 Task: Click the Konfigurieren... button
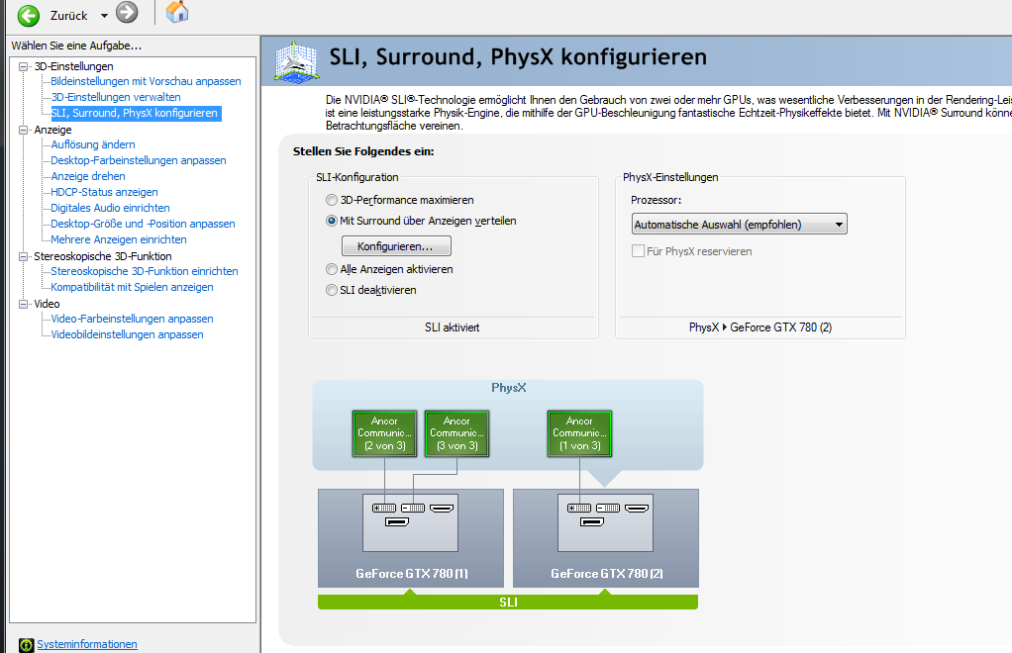(396, 246)
